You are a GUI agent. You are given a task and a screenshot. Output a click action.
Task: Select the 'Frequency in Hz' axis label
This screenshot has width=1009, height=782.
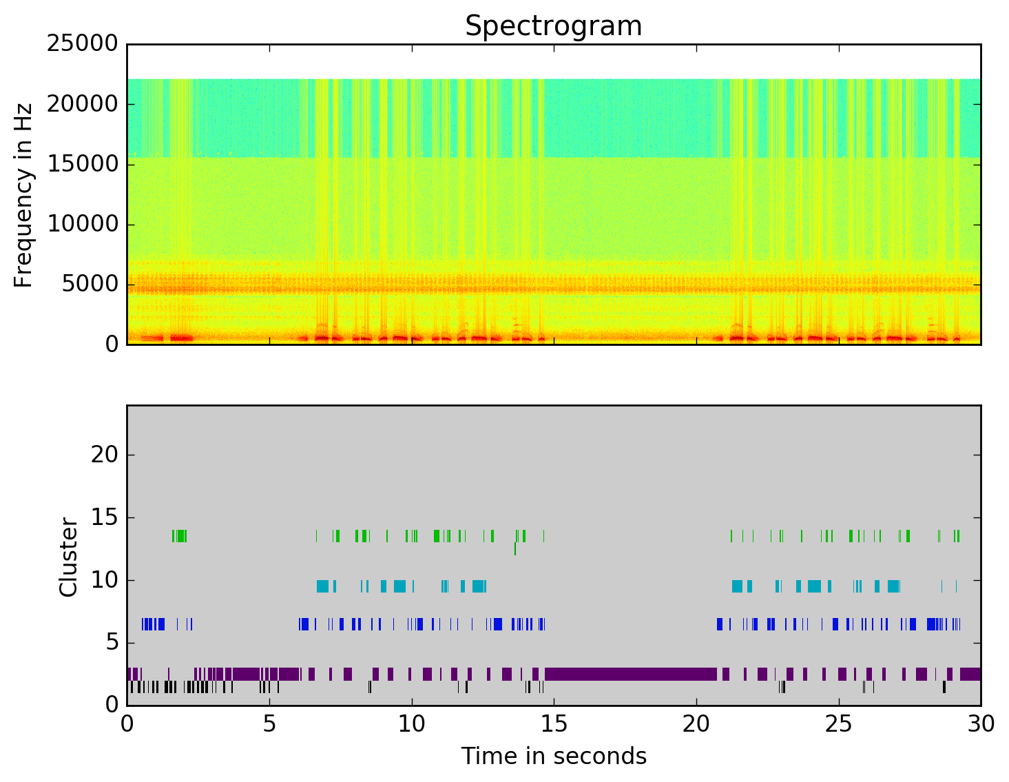click(x=24, y=194)
